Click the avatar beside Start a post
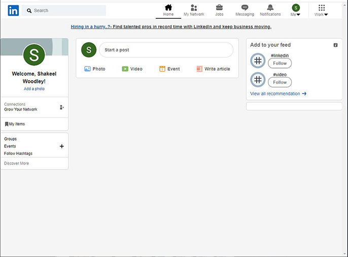The height and width of the screenshot is (257, 348). (89, 50)
